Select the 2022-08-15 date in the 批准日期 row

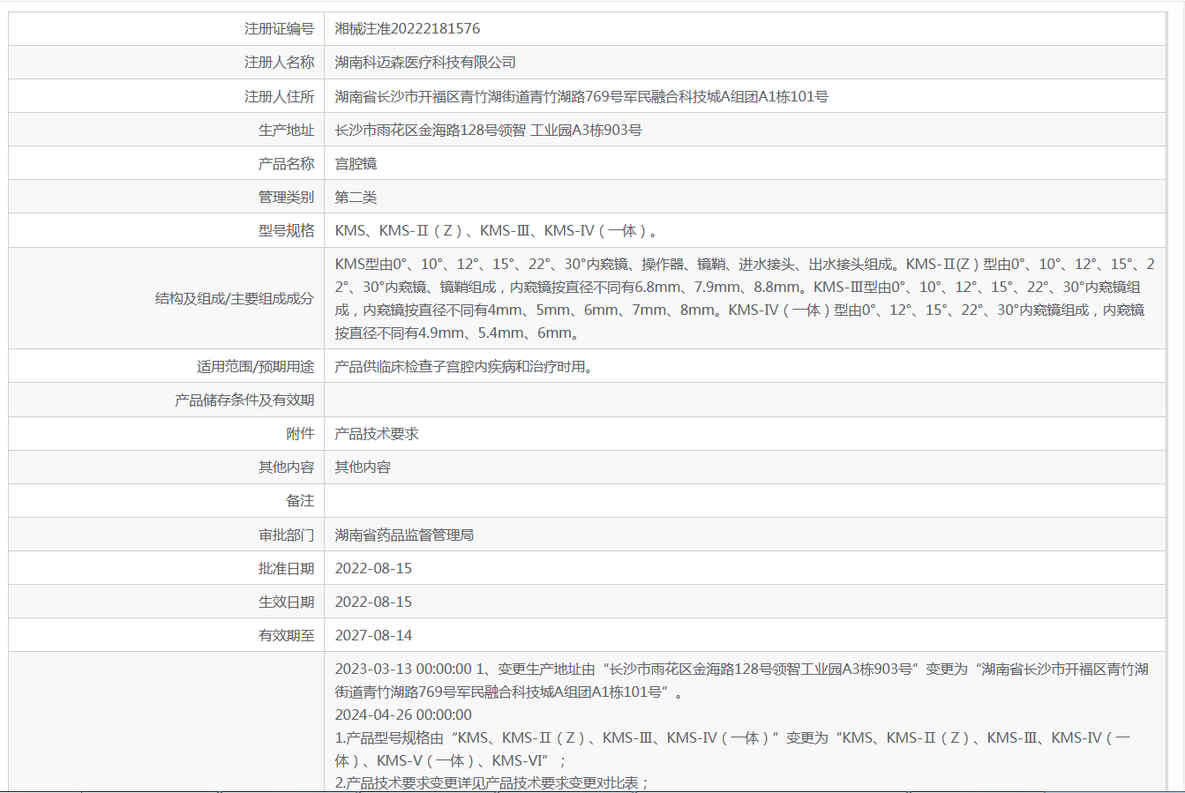(373, 568)
